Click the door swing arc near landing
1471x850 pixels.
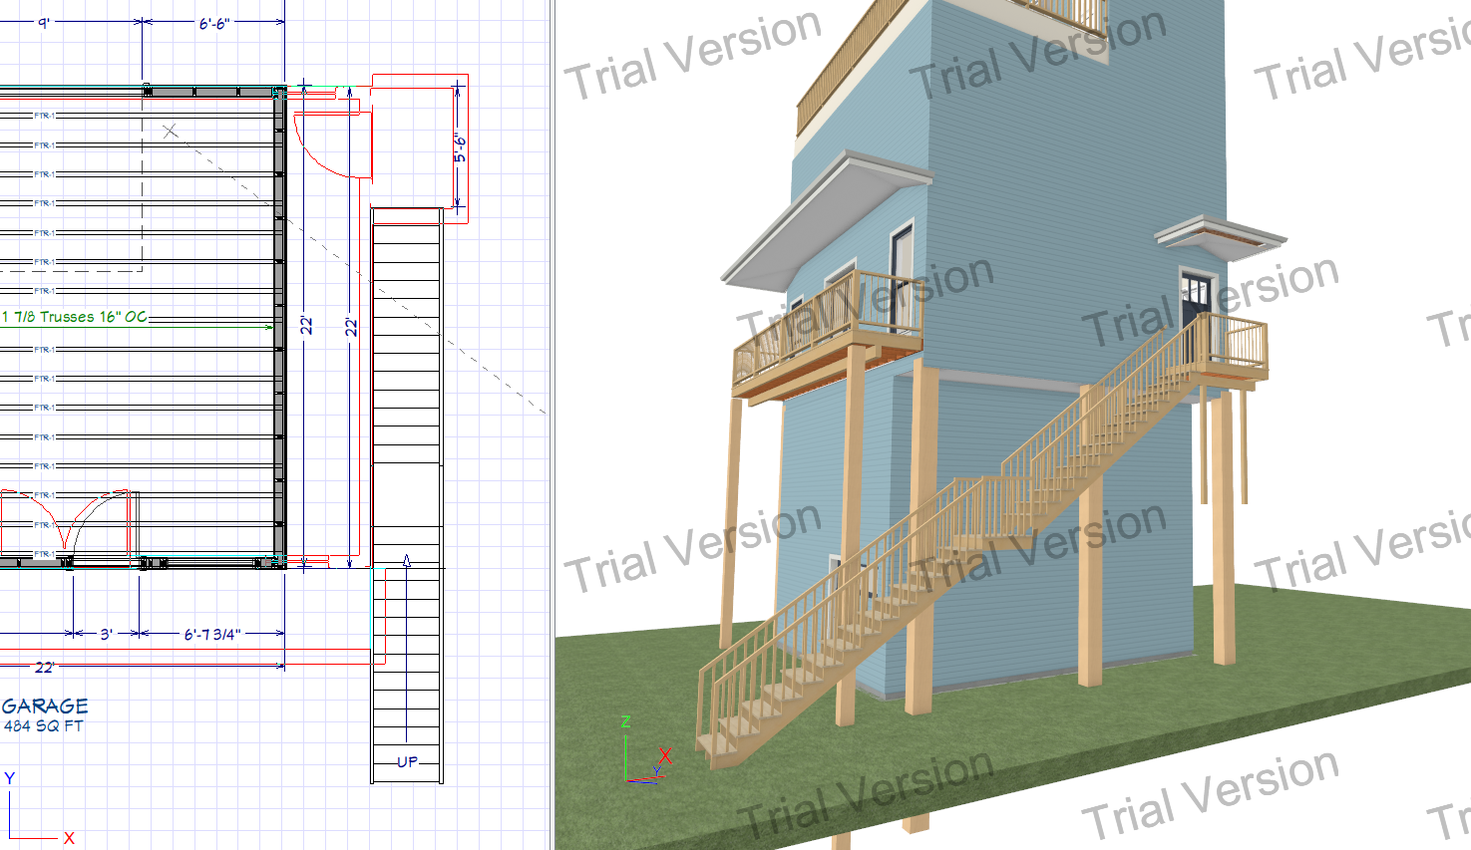coord(334,144)
